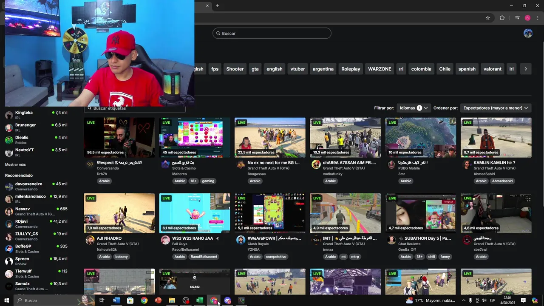Open AJI NHADRO stream title

click(109, 238)
